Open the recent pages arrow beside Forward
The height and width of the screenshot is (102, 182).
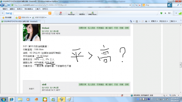point(9,5)
